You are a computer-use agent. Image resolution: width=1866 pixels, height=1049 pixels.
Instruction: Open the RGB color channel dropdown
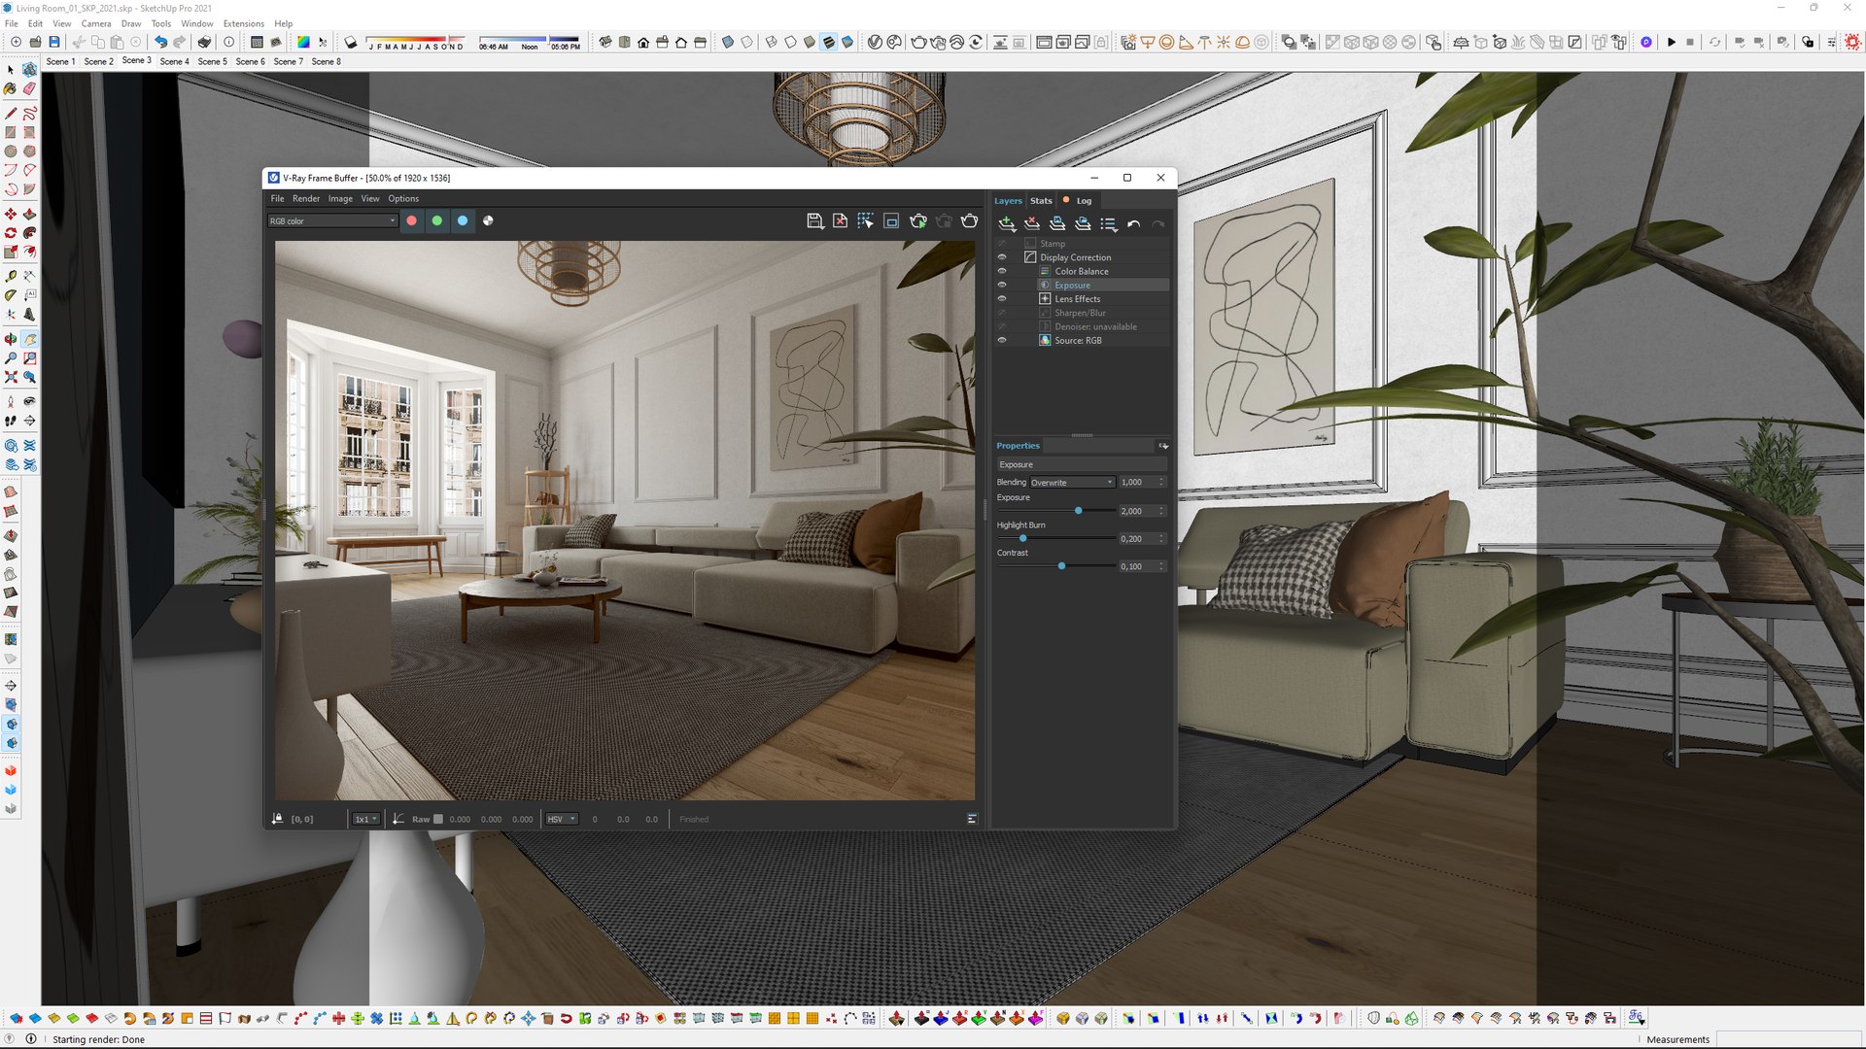pyautogui.click(x=332, y=221)
